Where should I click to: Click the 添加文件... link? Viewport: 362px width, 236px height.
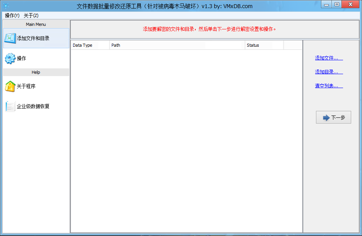click(x=329, y=58)
